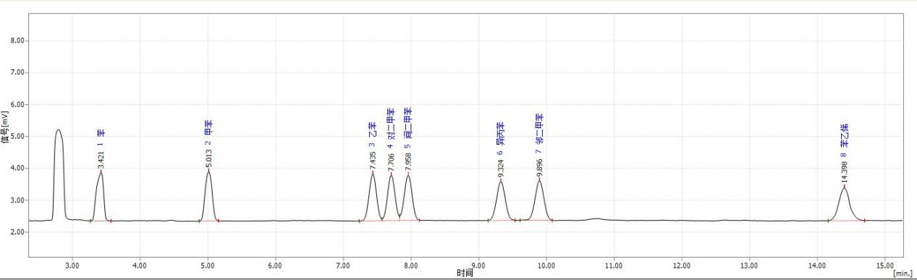Click the baseline end marker after the 苯乙烯 peak
This screenshot has height=280, width=917.
864,220
